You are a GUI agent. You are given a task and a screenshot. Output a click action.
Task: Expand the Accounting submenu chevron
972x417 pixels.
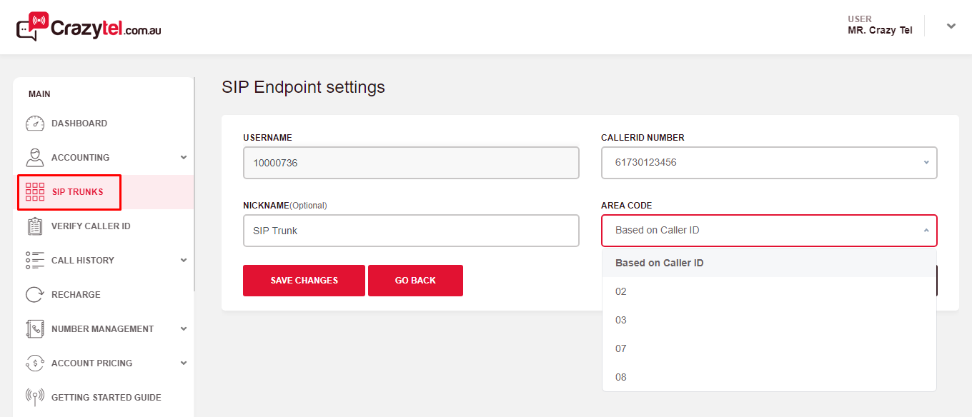click(184, 158)
